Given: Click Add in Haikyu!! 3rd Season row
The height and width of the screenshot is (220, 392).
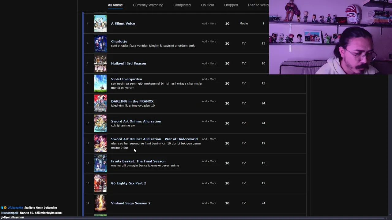Looking at the screenshot, I should point(204,63).
